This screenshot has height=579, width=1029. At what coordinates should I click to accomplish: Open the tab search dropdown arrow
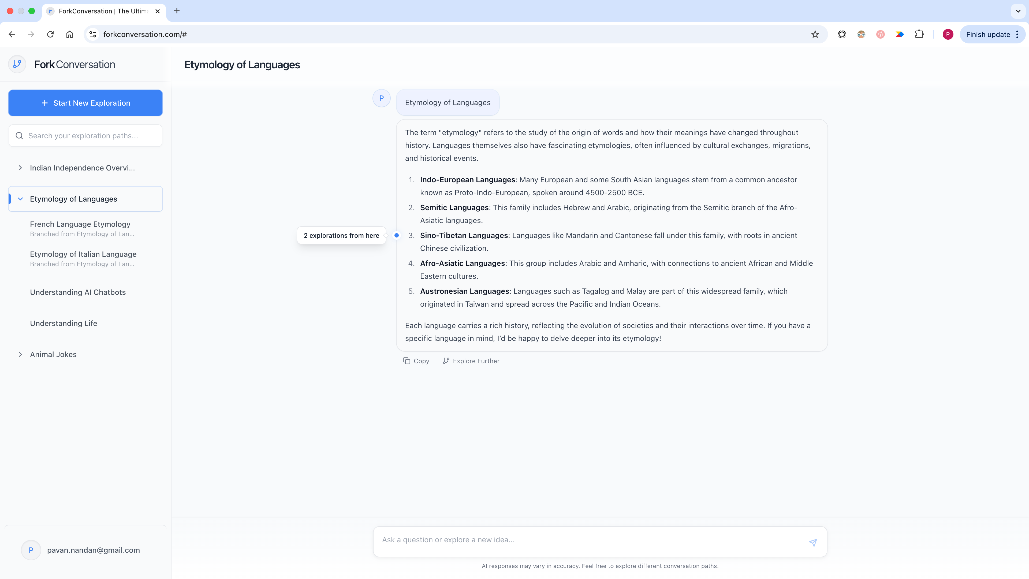1018,11
